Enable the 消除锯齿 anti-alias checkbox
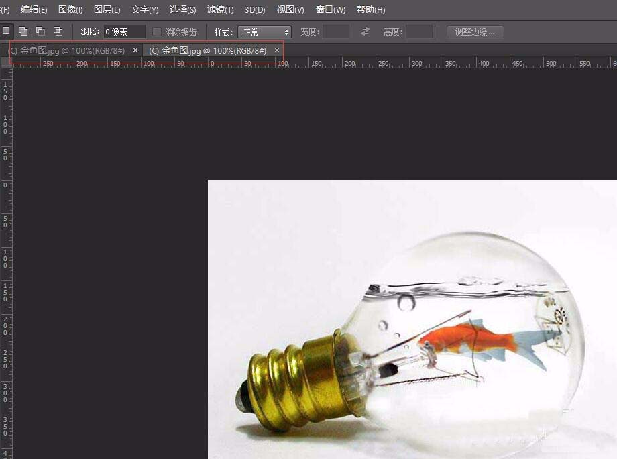 156,32
